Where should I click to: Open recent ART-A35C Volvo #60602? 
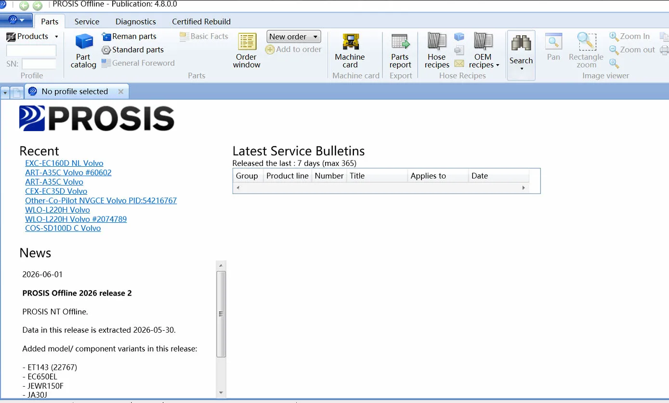(x=68, y=173)
